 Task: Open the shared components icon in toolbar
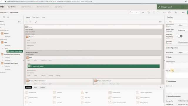click(176, 12)
